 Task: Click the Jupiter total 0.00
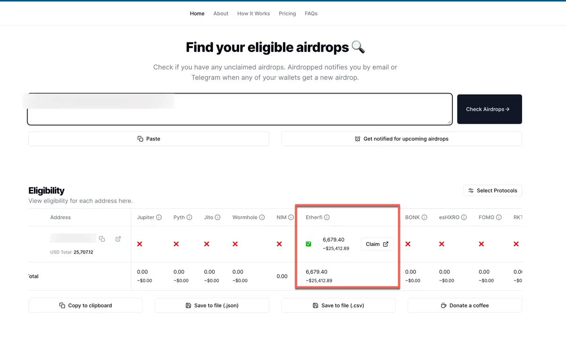(142, 272)
